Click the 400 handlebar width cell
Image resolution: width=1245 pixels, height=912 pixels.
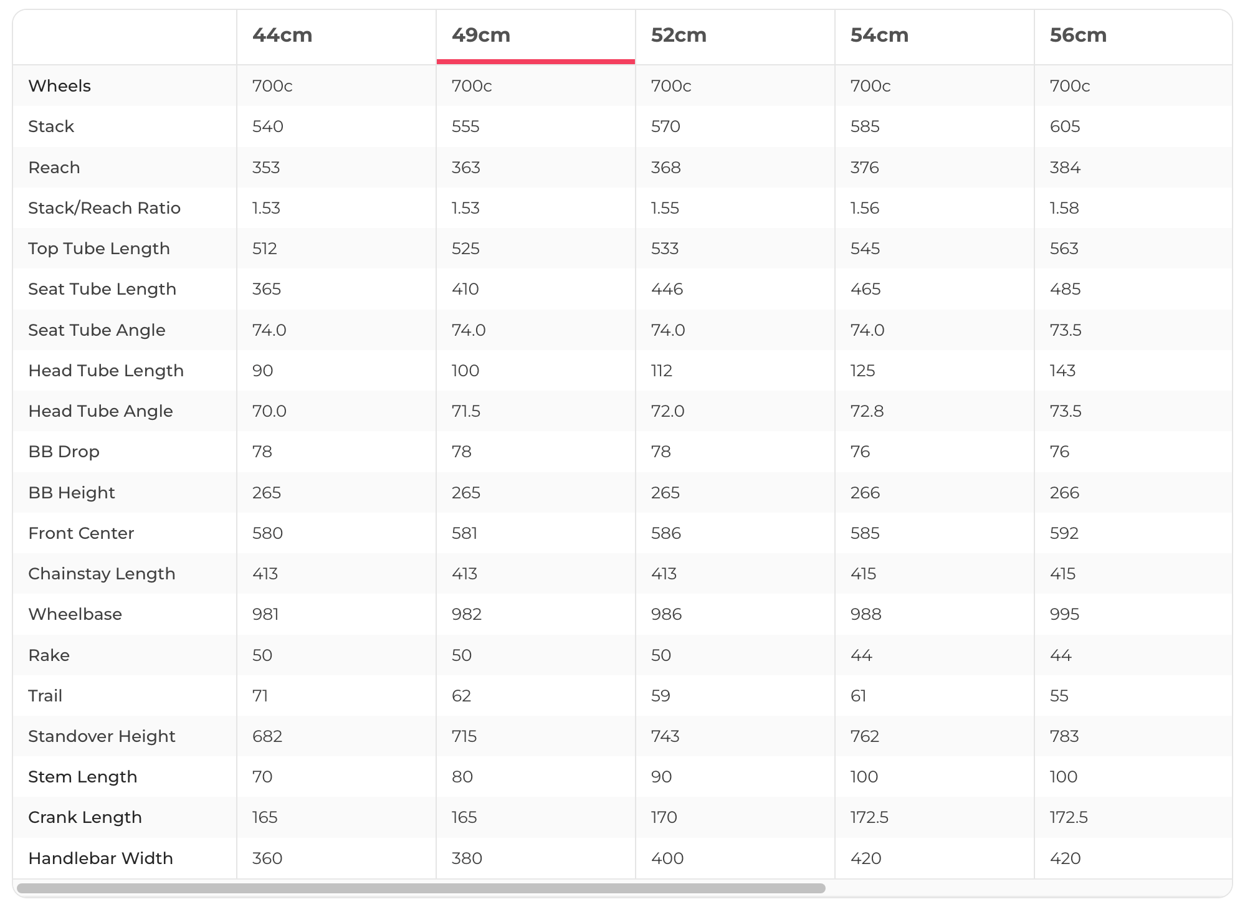pyautogui.click(x=667, y=858)
